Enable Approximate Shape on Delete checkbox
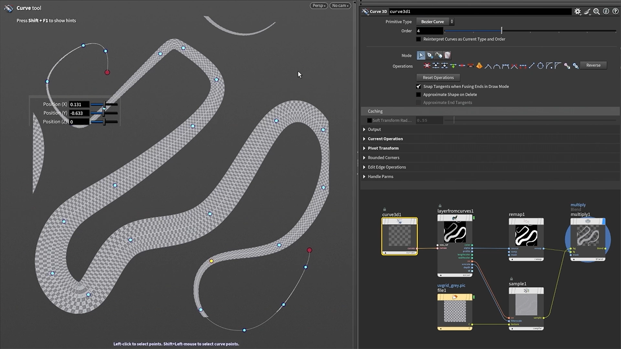This screenshot has width=621, height=349. tap(419, 95)
